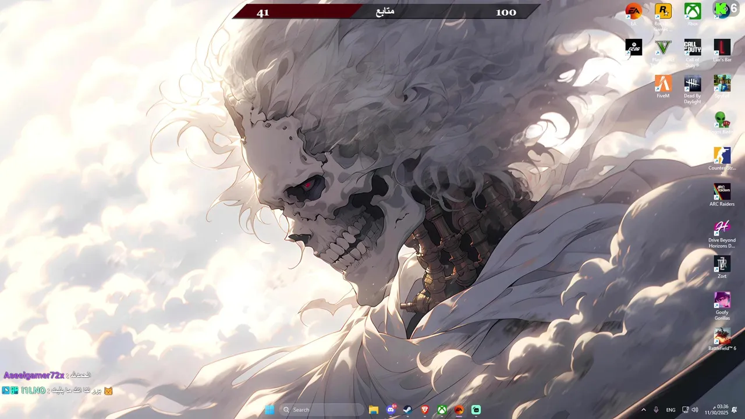Open the EA desktop shortcut

[x=633, y=14]
